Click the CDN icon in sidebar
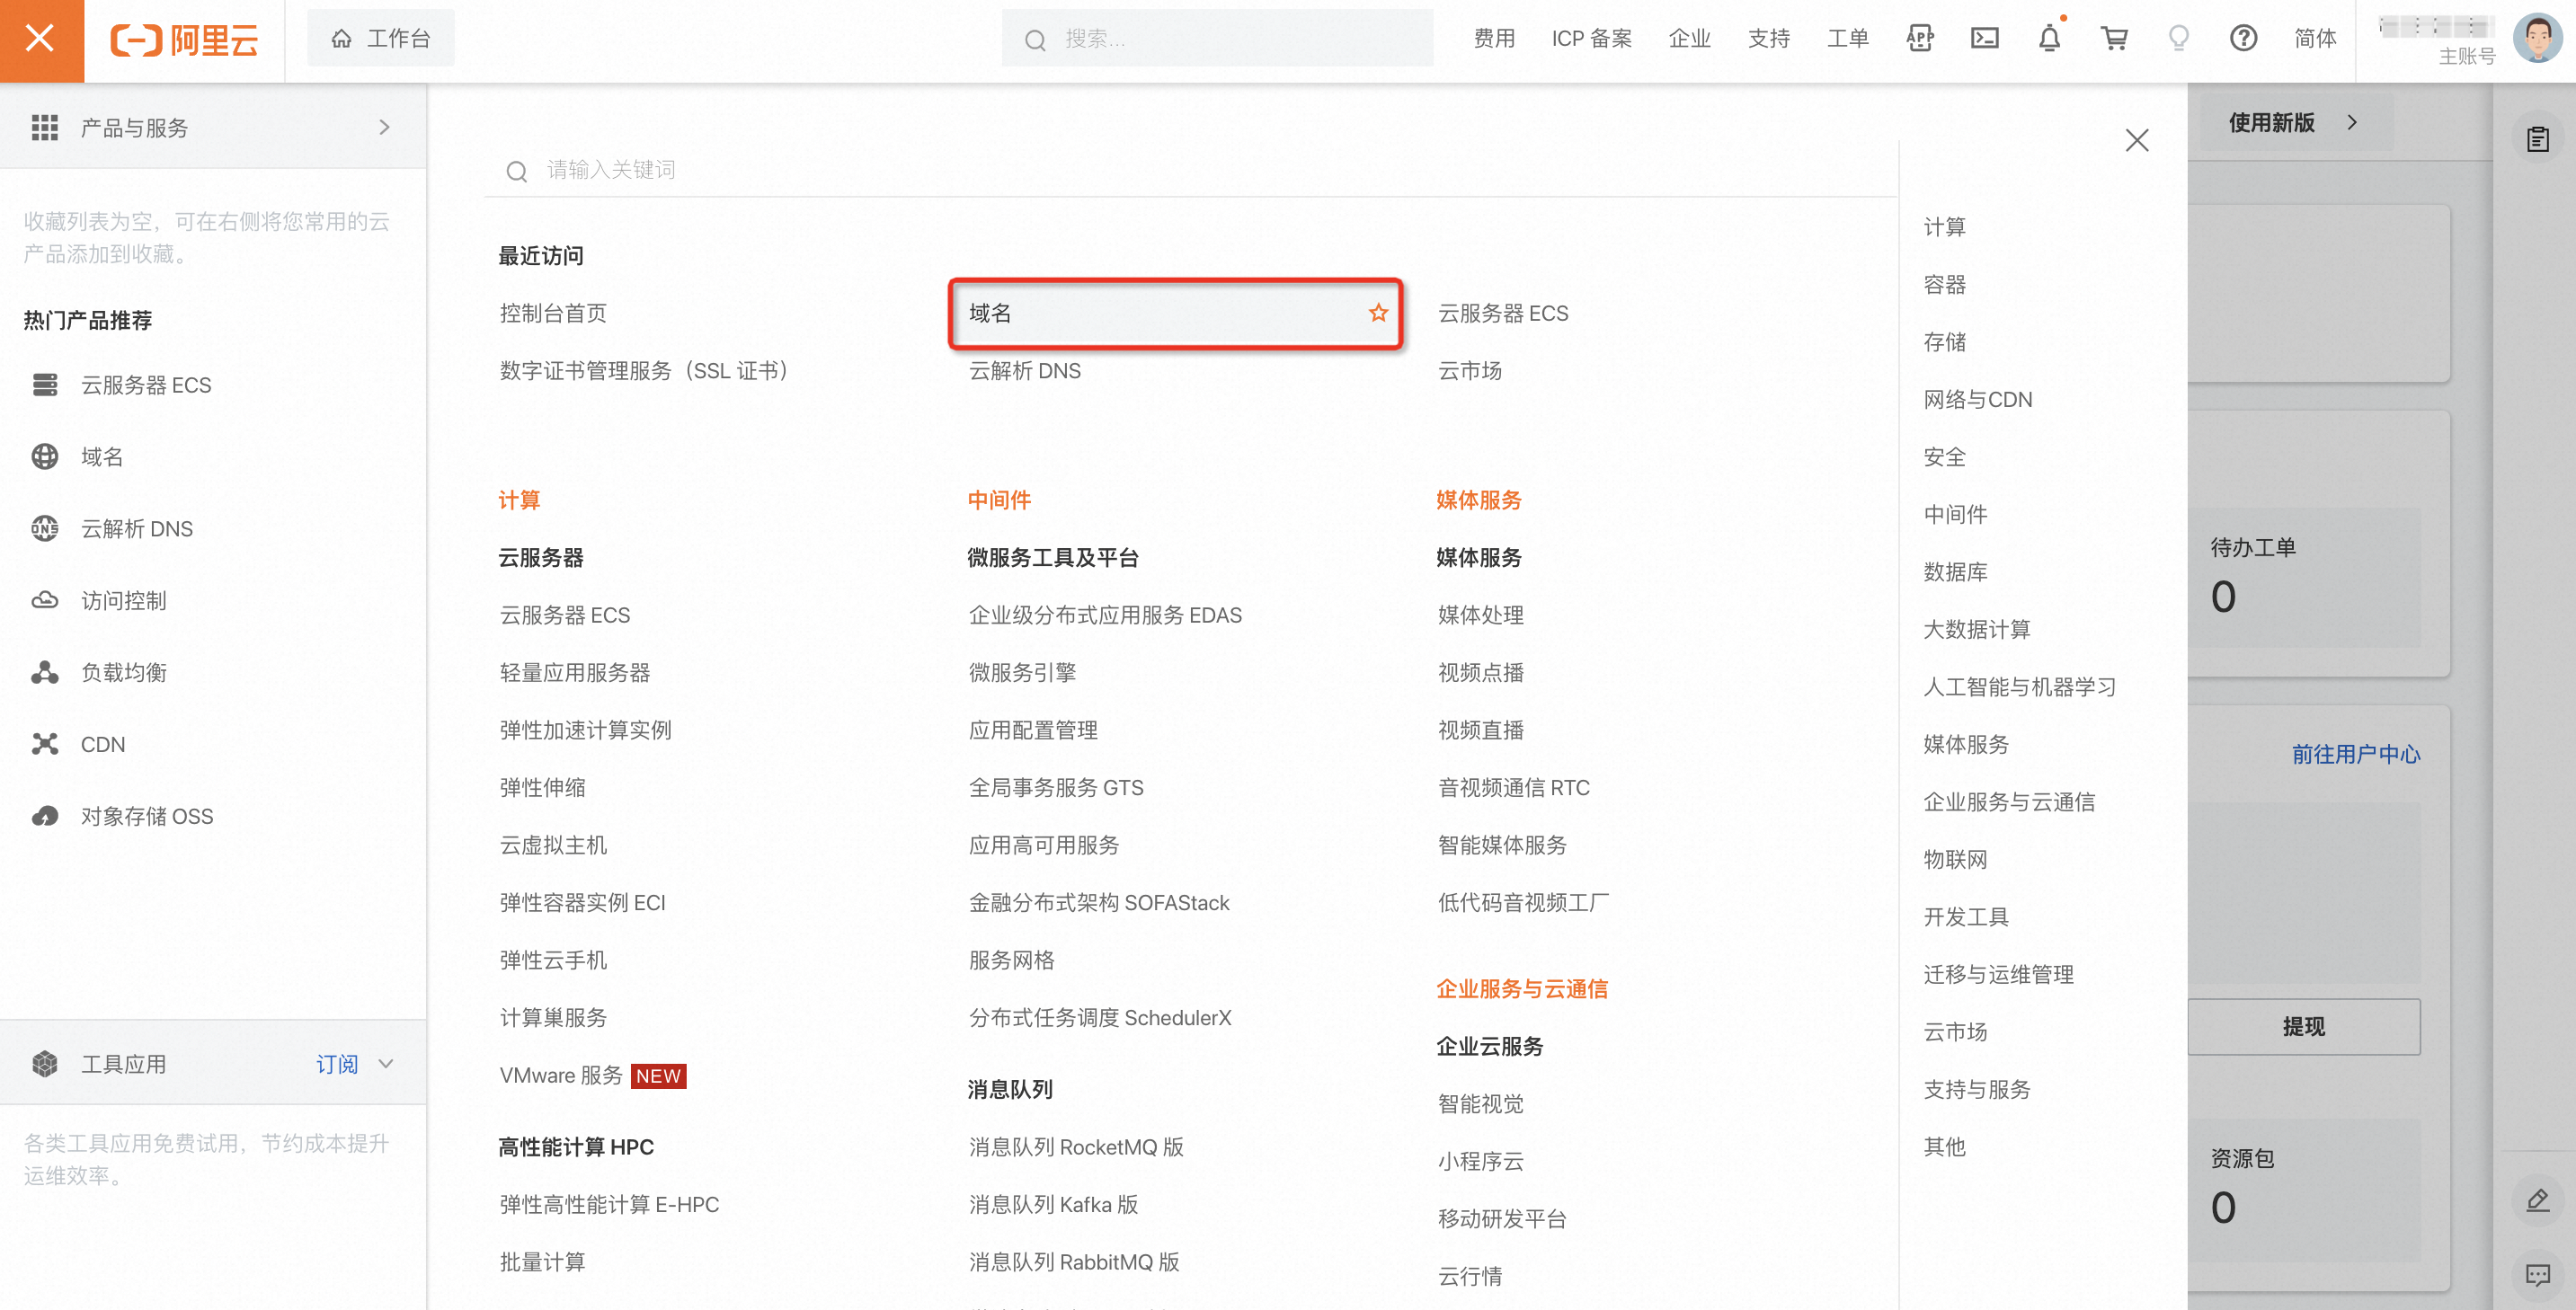Screen dimensions: 2576x1310 (45, 745)
